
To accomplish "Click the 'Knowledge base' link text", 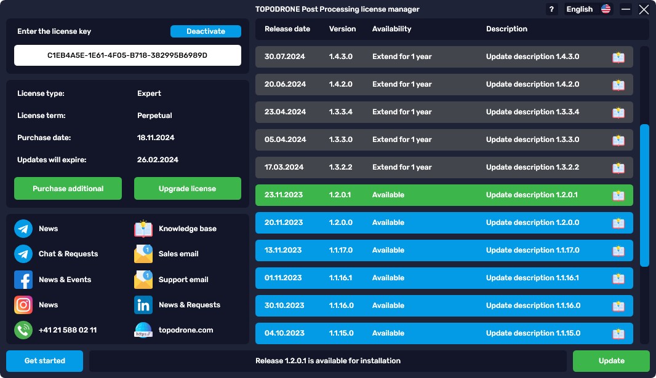I will [x=188, y=229].
